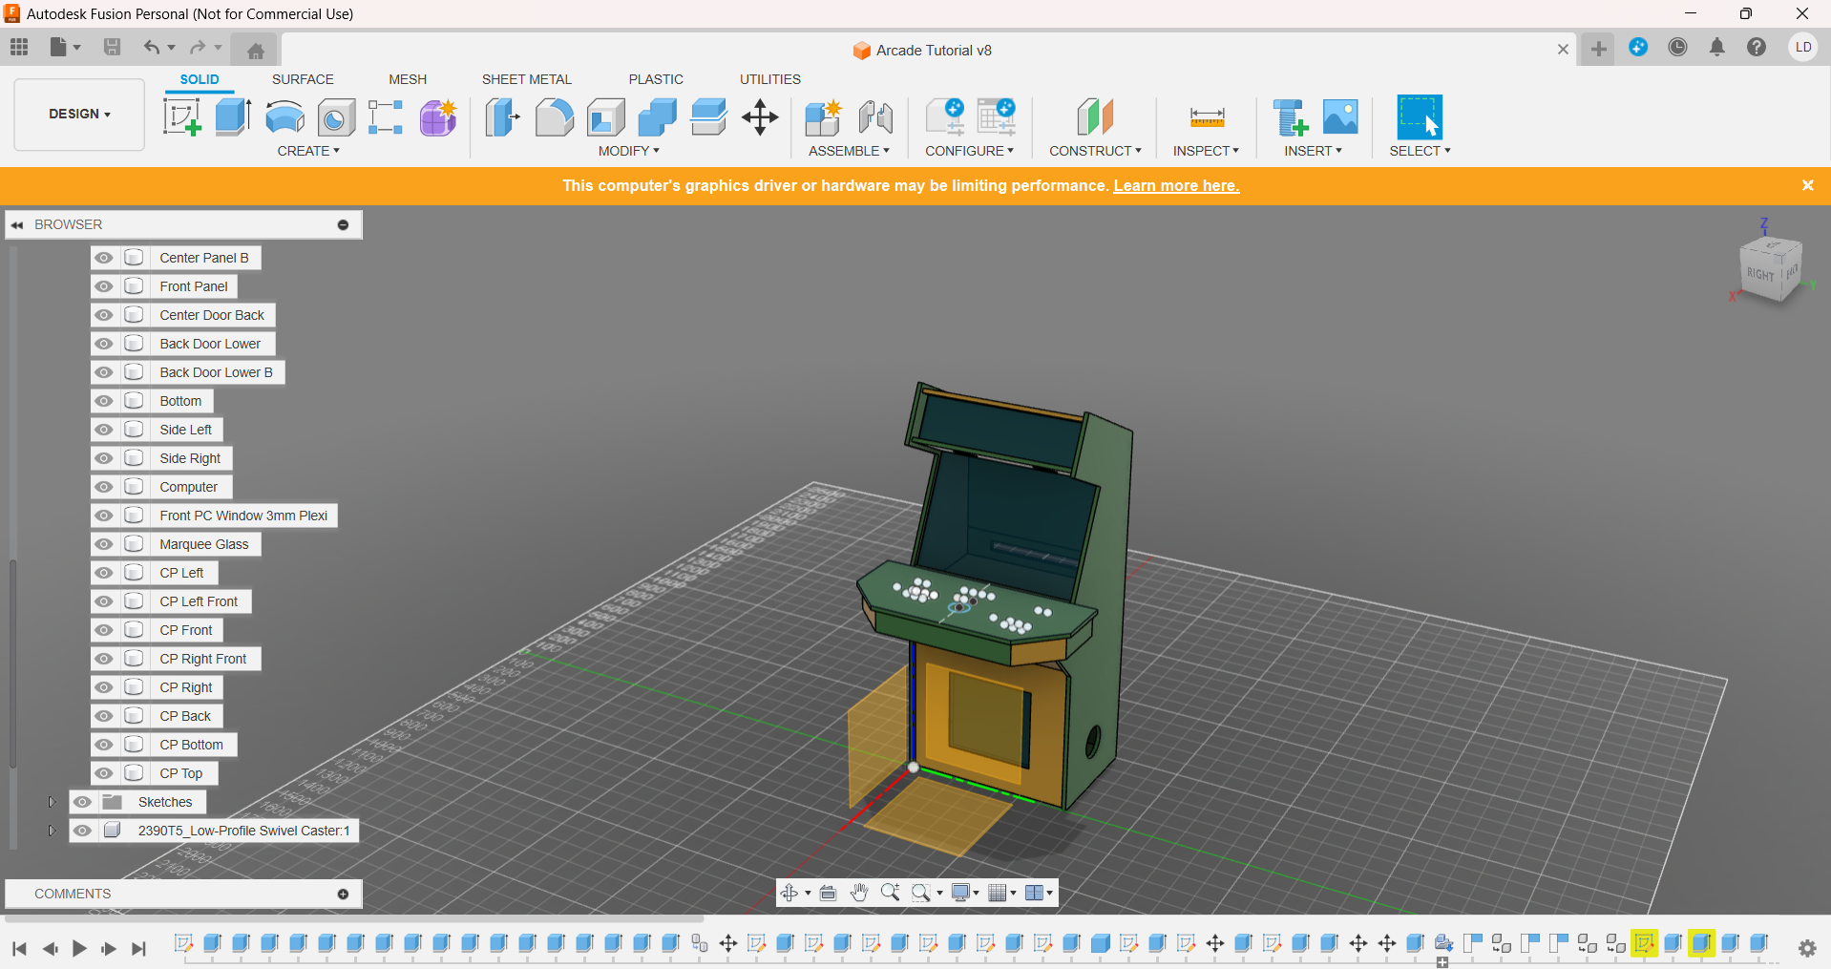Select the Hole tool
The width and height of the screenshot is (1831, 969).
pyautogui.click(x=336, y=117)
